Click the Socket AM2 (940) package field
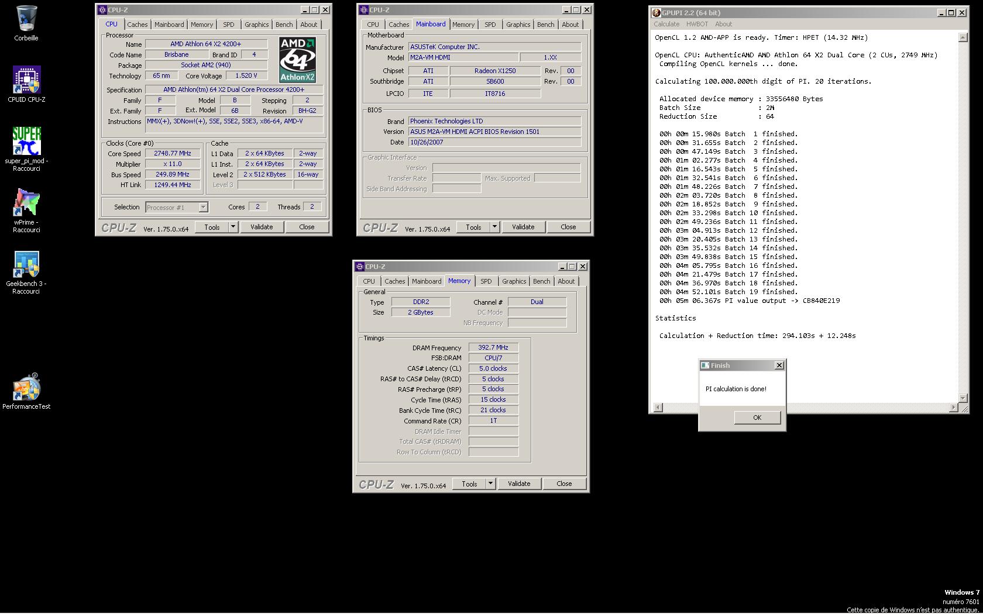 pos(206,65)
